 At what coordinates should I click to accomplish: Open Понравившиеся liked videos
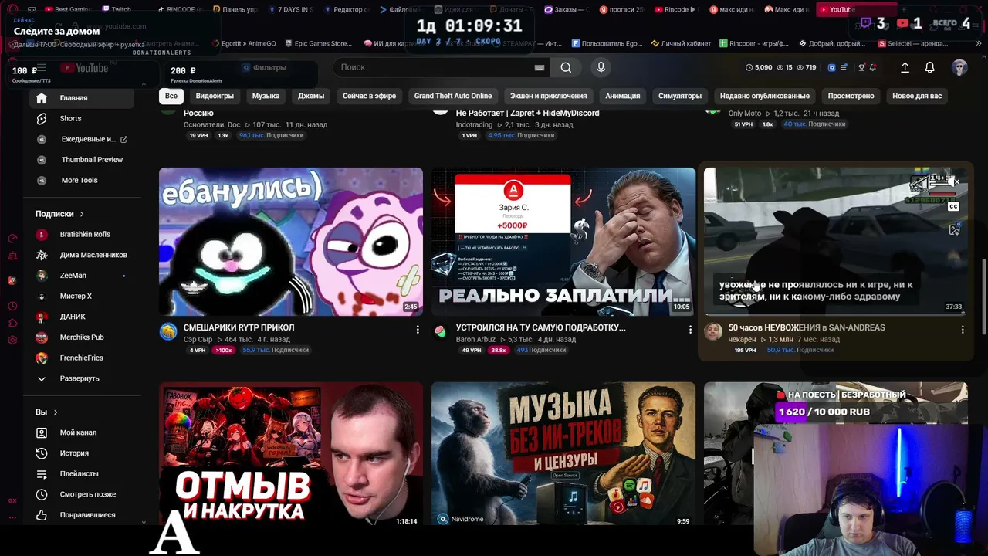[82, 515]
